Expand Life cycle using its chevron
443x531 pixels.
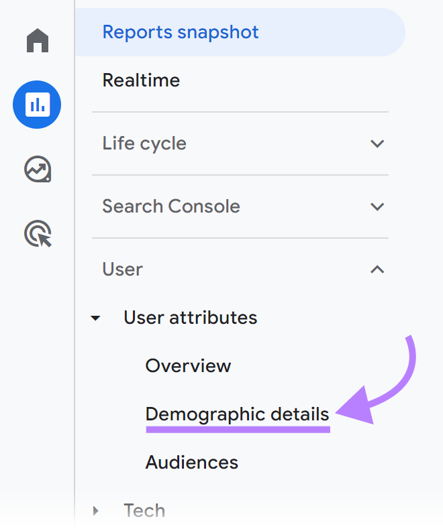[x=377, y=143]
